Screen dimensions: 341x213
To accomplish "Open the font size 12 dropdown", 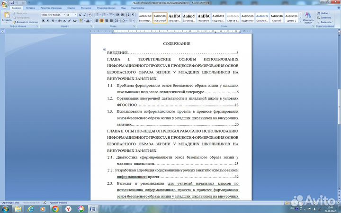I will [76, 15].
